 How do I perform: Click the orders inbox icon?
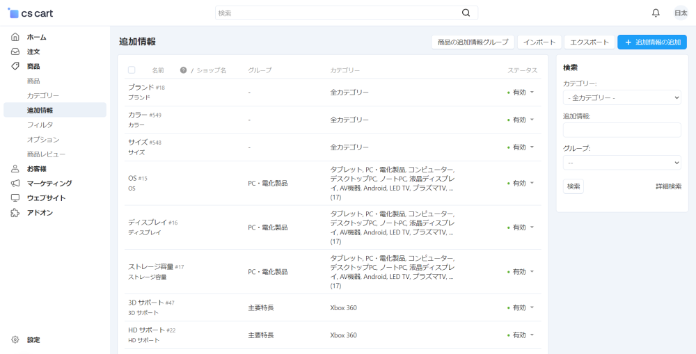(x=15, y=51)
